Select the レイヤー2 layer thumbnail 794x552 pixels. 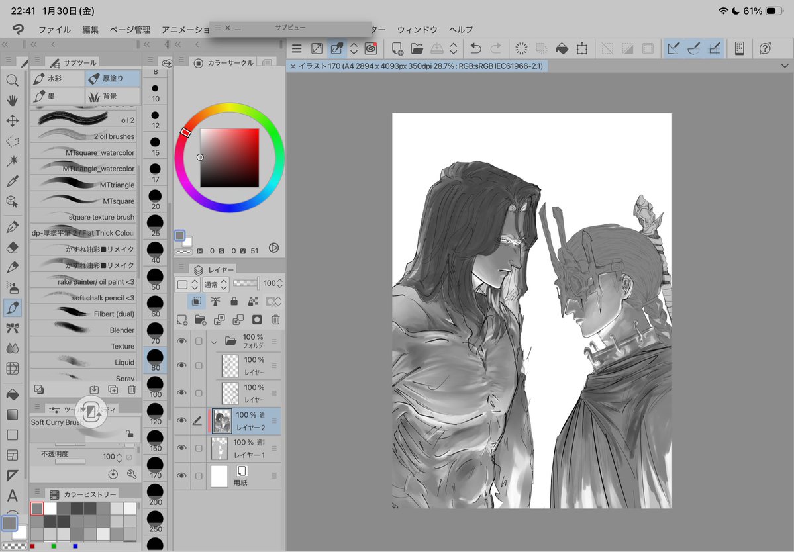coord(222,421)
